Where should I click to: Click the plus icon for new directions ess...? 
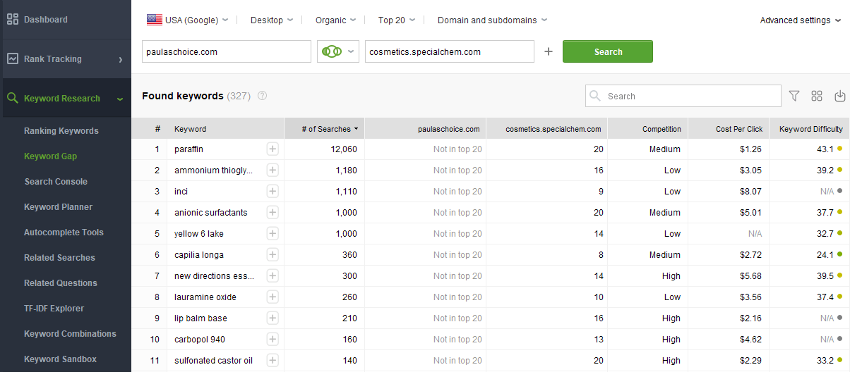pos(273,275)
